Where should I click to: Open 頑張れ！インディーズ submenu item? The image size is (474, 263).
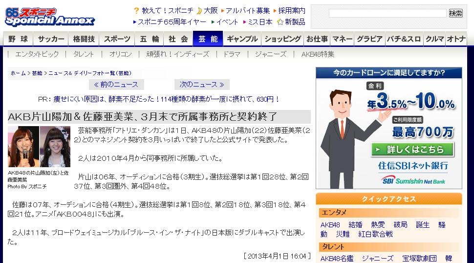coord(178,54)
